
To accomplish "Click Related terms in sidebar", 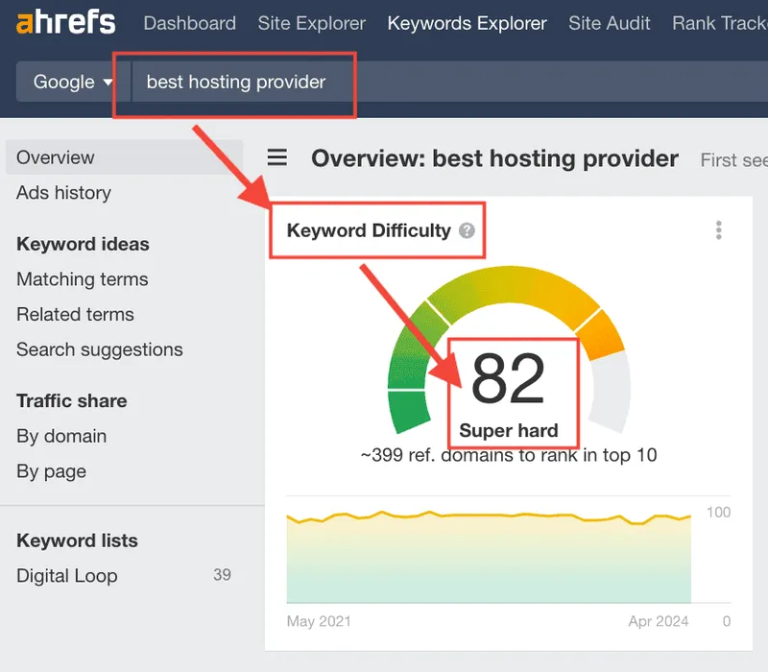I will pyautogui.click(x=75, y=315).
